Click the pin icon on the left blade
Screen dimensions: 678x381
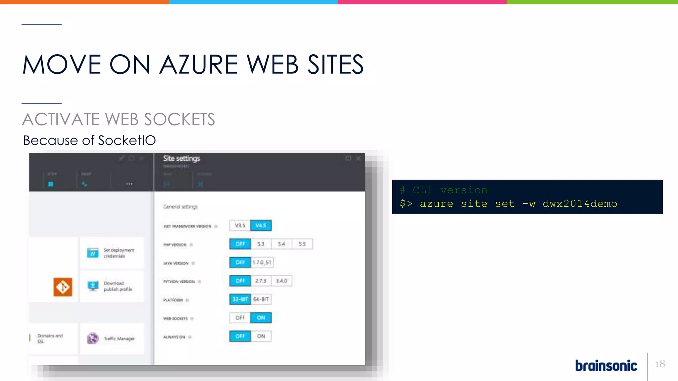tap(122, 158)
